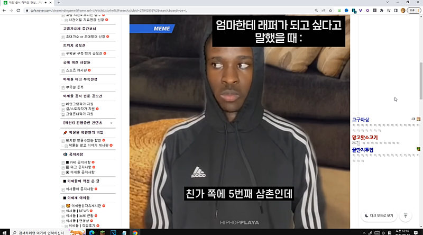Screen dimensions: 423x235
Task: Go forward in browser history
Action: point(11,11)
